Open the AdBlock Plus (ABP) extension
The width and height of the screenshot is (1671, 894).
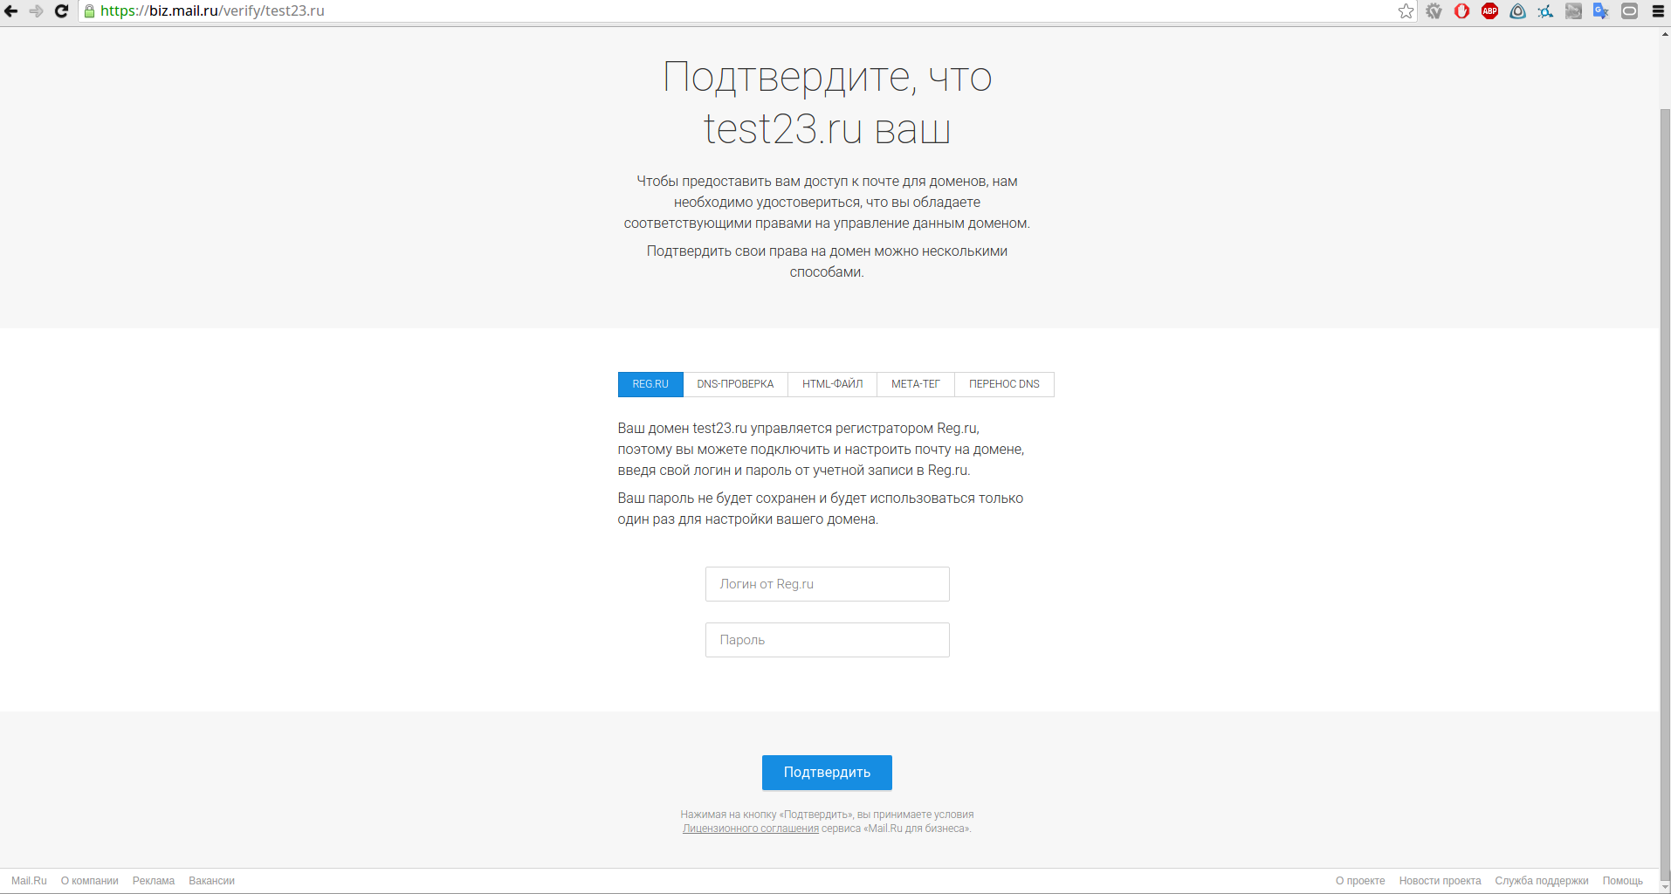pyautogui.click(x=1489, y=11)
